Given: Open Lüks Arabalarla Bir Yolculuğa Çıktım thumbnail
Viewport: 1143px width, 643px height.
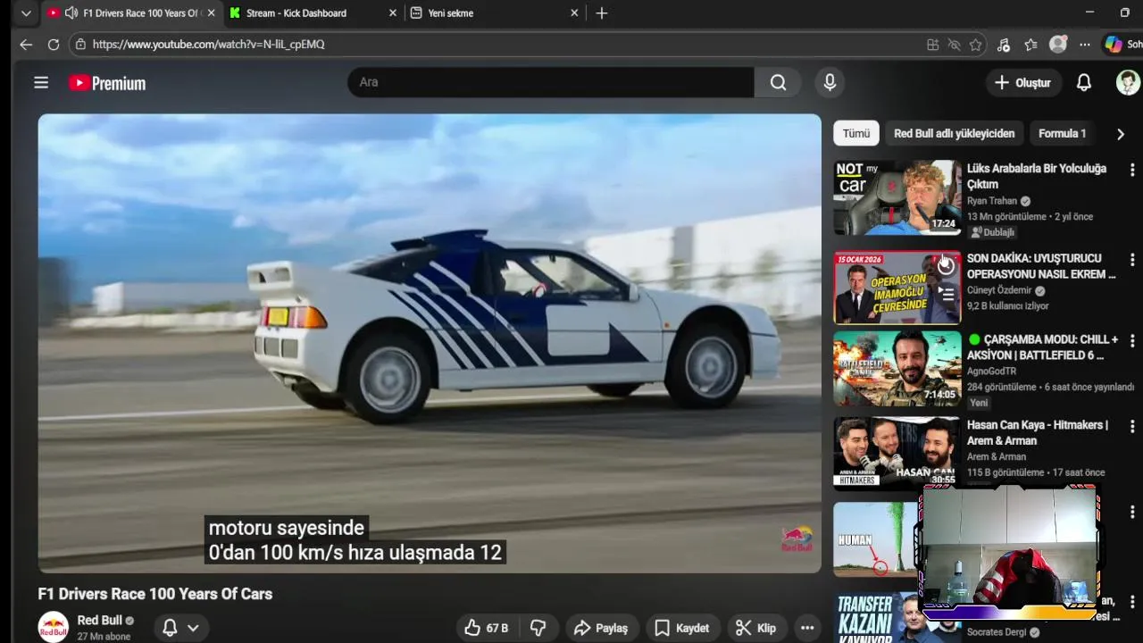Looking at the screenshot, I should [x=897, y=196].
